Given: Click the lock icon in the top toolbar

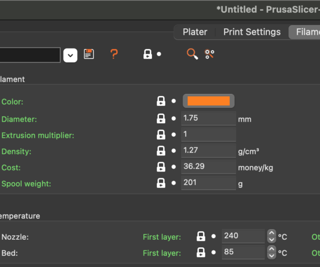Looking at the screenshot, I should point(148,54).
